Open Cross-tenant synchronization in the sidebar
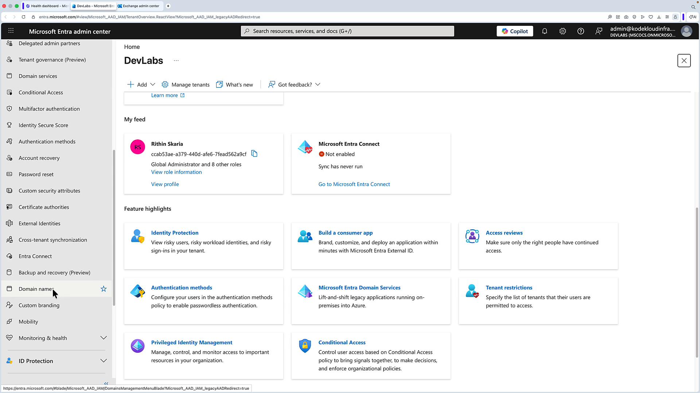The height and width of the screenshot is (393, 700). click(57, 240)
